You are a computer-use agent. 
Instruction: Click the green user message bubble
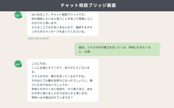(x=117, y=49)
